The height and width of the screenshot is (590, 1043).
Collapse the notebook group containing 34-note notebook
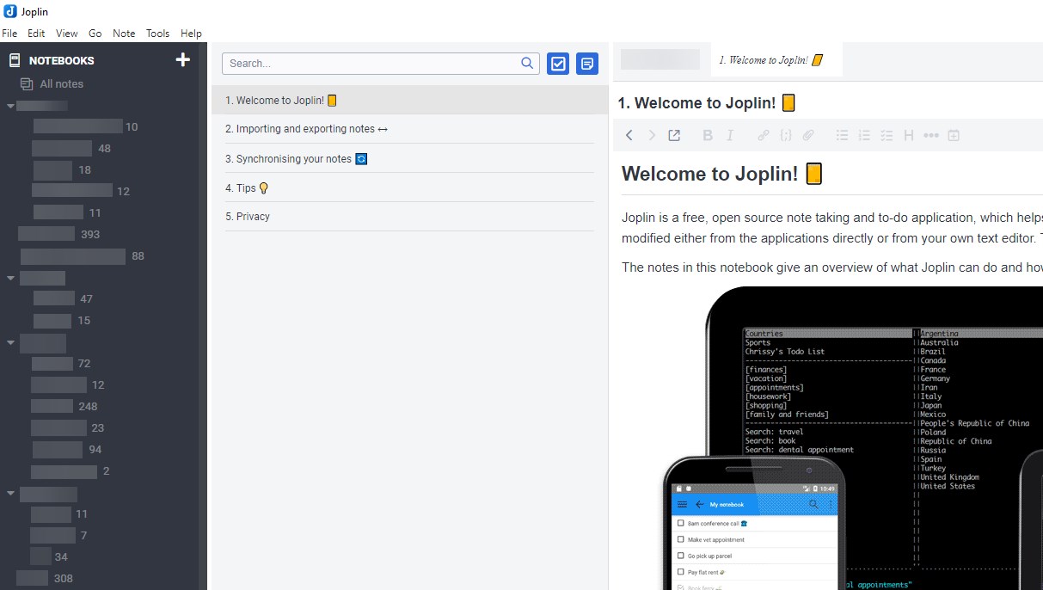[x=10, y=493]
